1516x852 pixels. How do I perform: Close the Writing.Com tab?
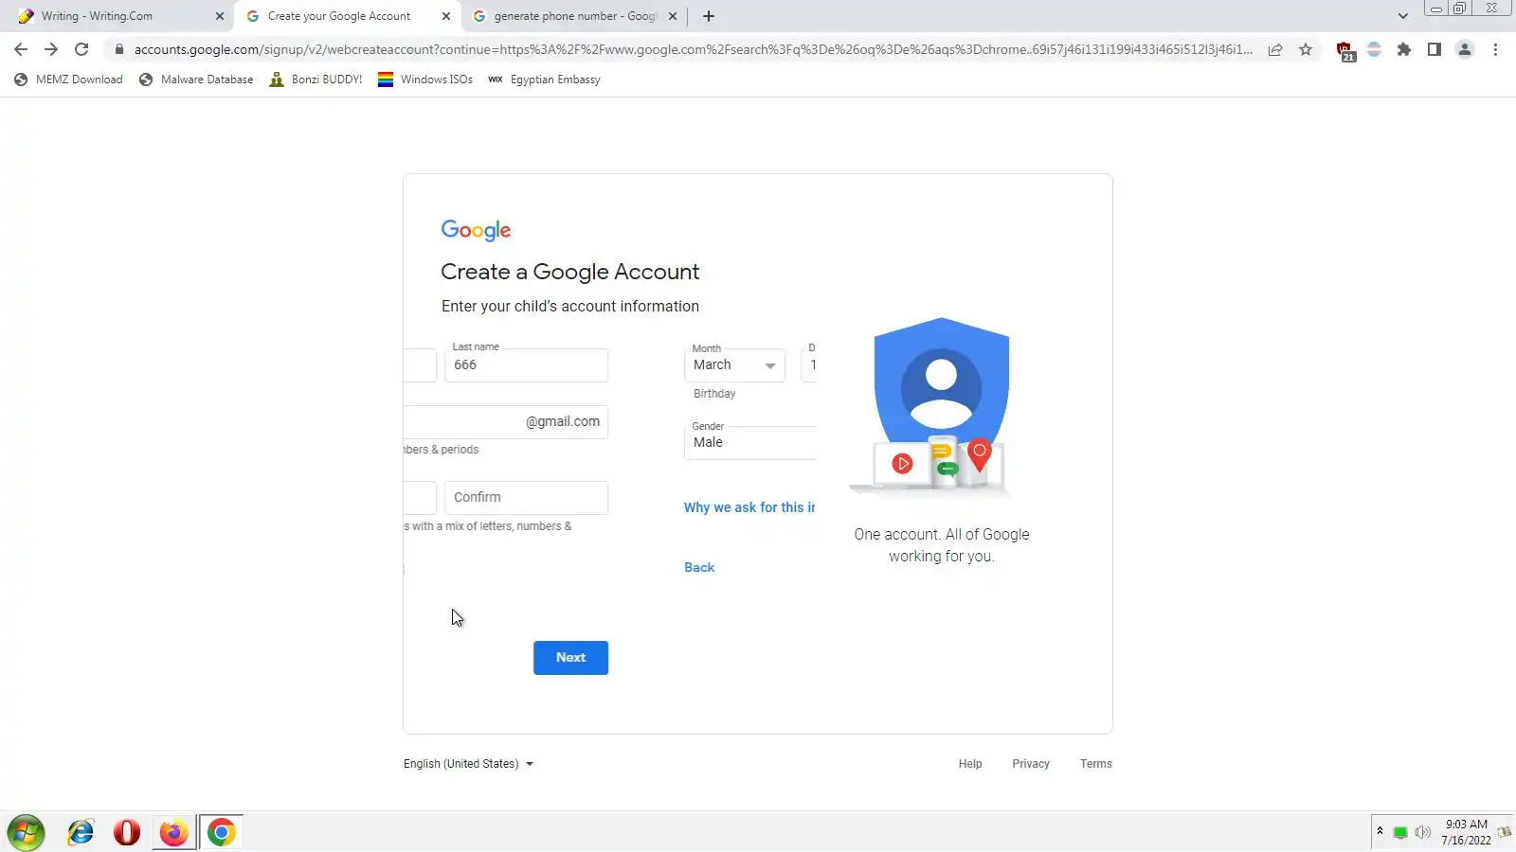point(220,16)
